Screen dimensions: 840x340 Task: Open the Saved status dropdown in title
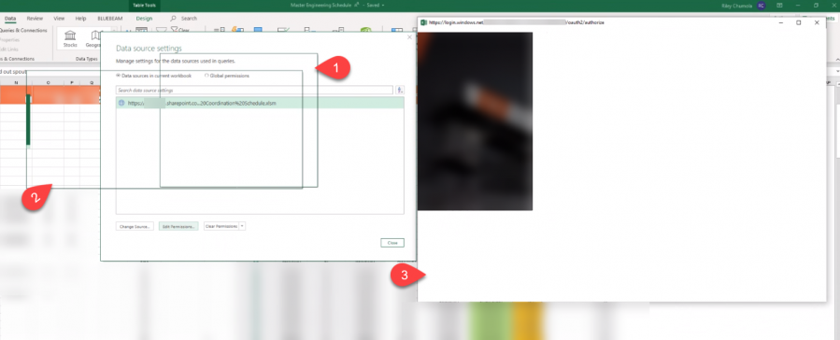pyautogui.click(x=383, y=5)
